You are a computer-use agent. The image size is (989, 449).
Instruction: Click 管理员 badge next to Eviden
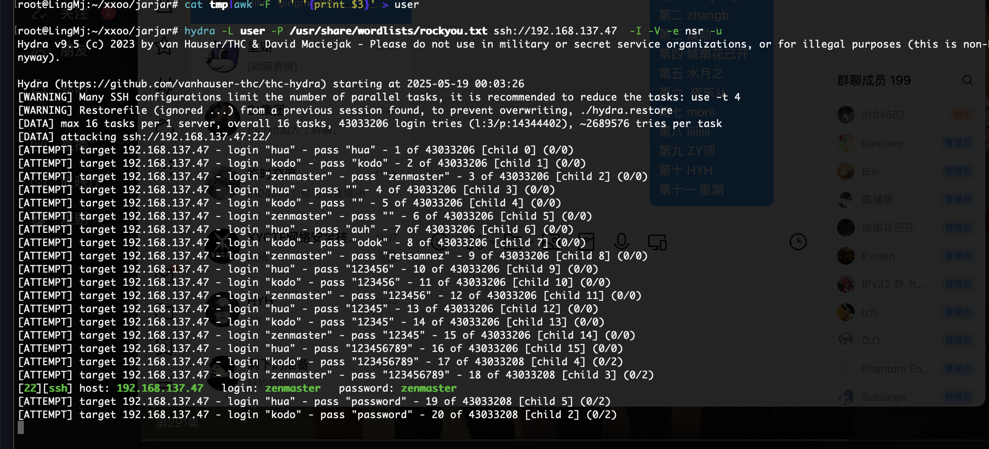[958, 256]
